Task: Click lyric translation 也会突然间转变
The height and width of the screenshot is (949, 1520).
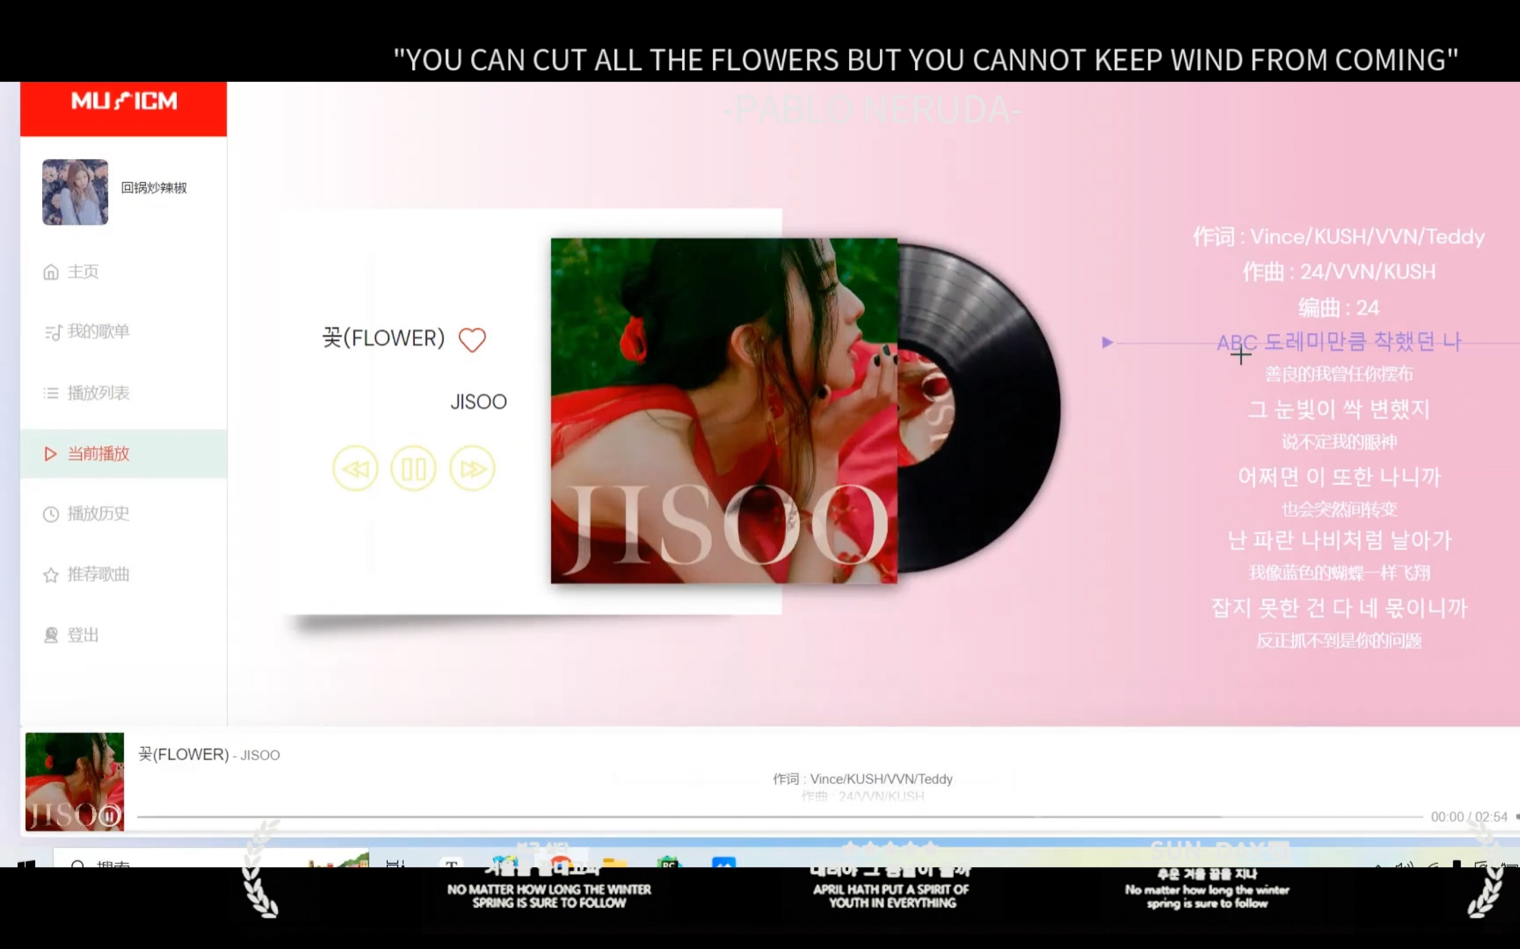Action: (1339, 509)
